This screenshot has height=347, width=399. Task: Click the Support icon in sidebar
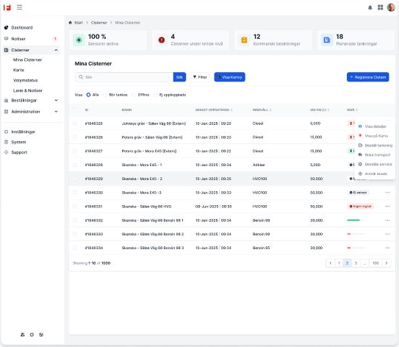6,152
